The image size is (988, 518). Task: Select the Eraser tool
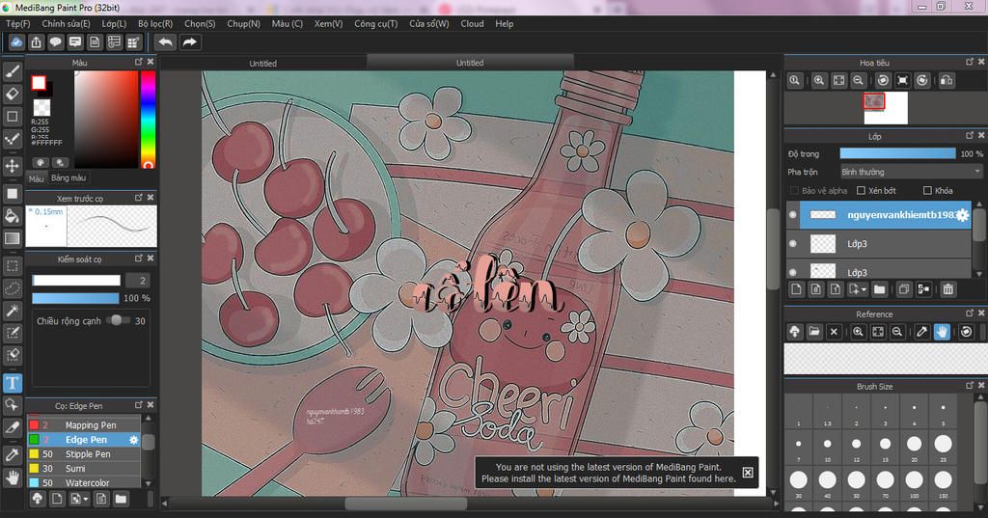(12, 94)
